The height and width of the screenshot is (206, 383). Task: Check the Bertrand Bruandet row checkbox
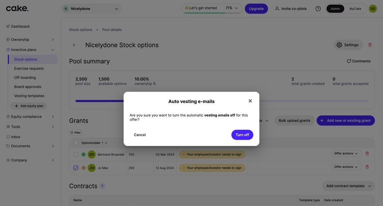76,154
